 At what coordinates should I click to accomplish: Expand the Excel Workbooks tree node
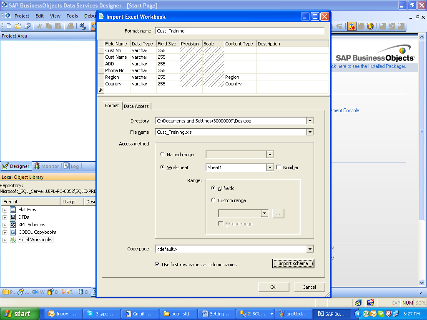[x=5, y=240]
